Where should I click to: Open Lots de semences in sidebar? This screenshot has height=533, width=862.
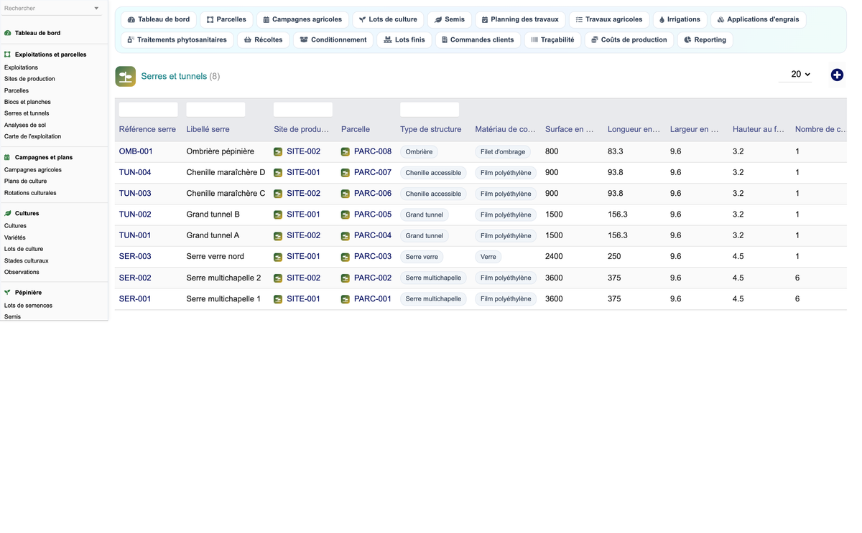(28, 306)
